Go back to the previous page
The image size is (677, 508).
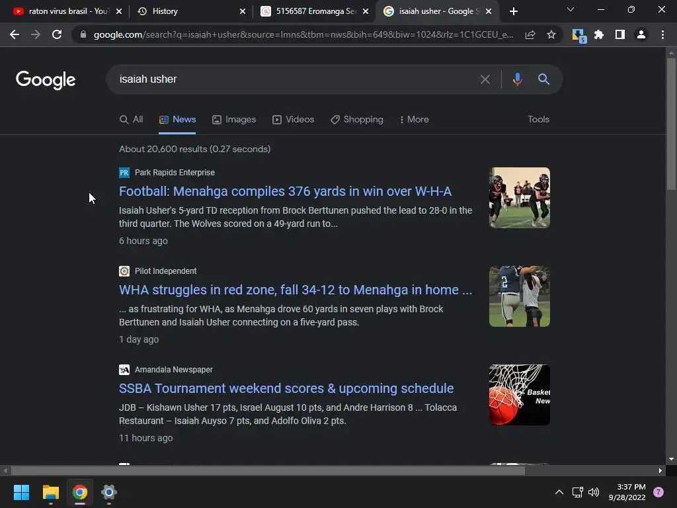tap(15, 34)
